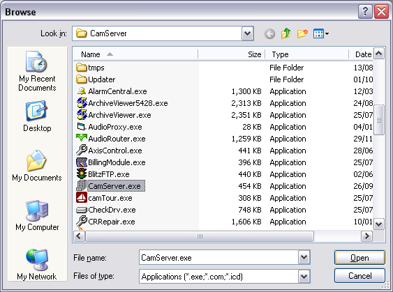Screen dimensions: 393x292
Task: Sort files by Size column header
Action: 232,54
